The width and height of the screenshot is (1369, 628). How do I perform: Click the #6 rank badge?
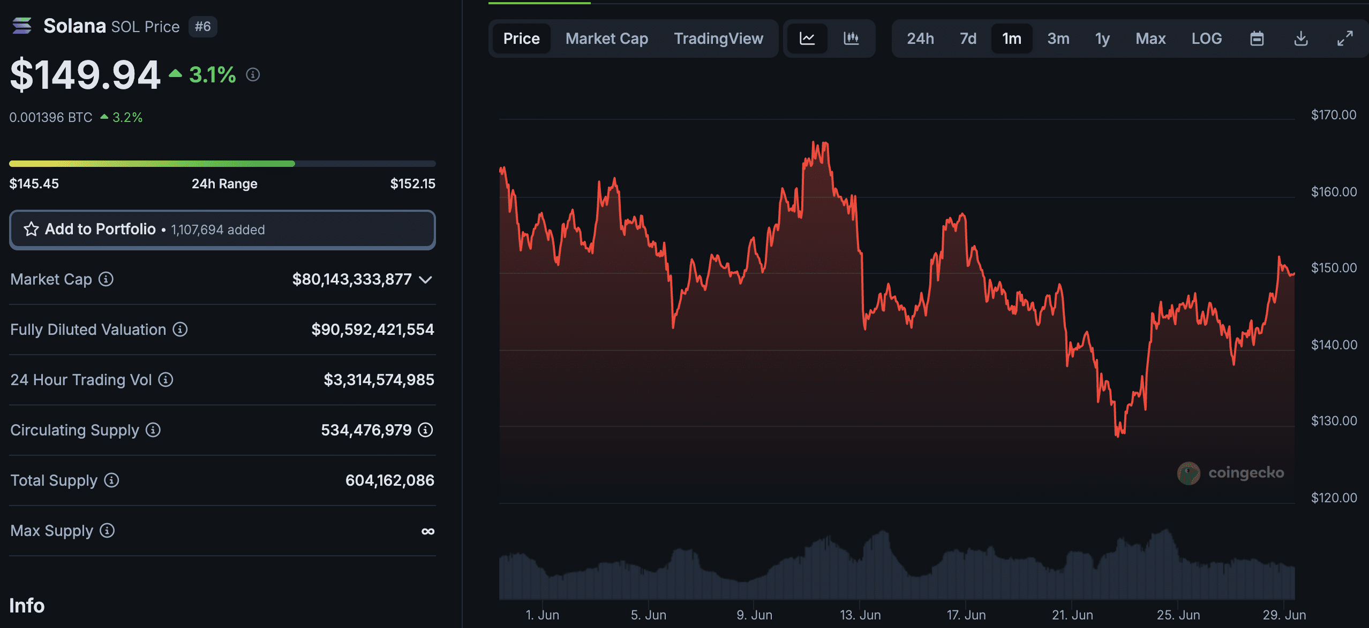[202, 26]
